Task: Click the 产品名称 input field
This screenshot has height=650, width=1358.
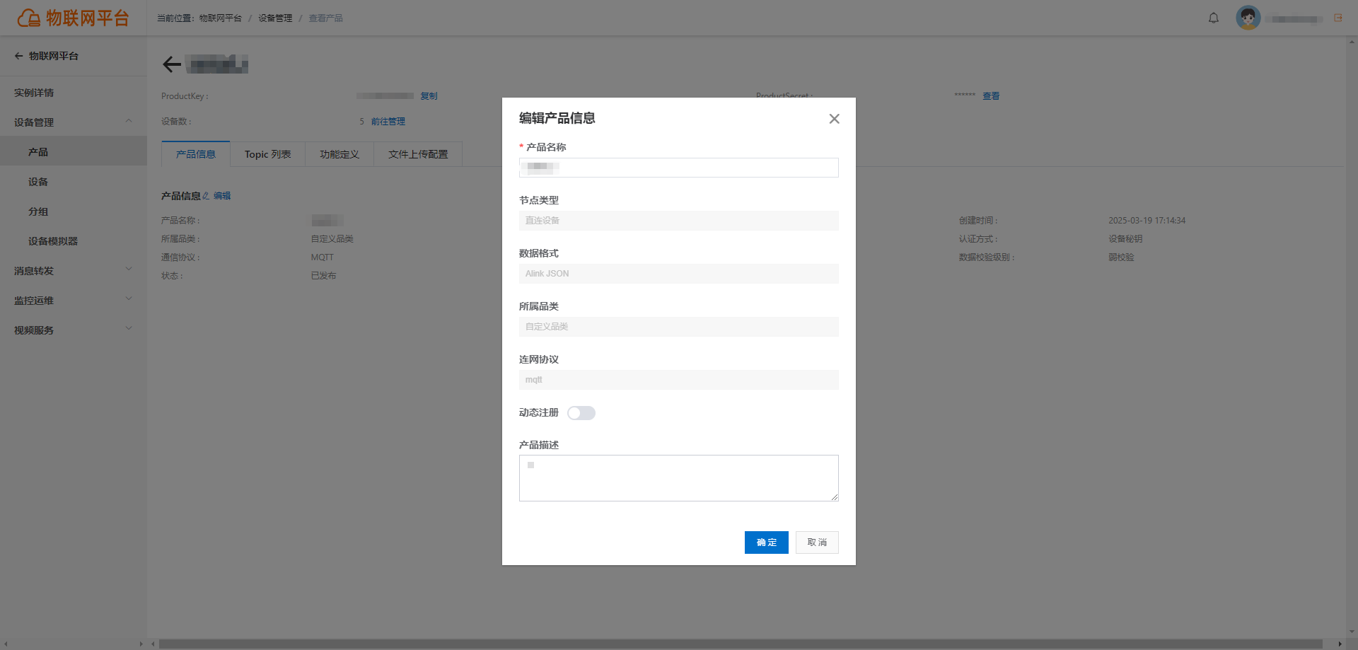Action: point(679,168)
